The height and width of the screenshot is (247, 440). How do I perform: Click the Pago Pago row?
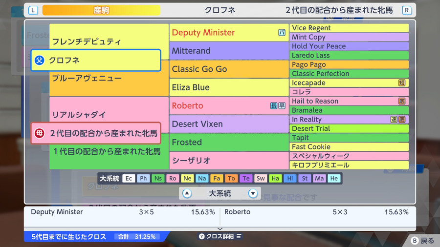[x=349, y=64]
